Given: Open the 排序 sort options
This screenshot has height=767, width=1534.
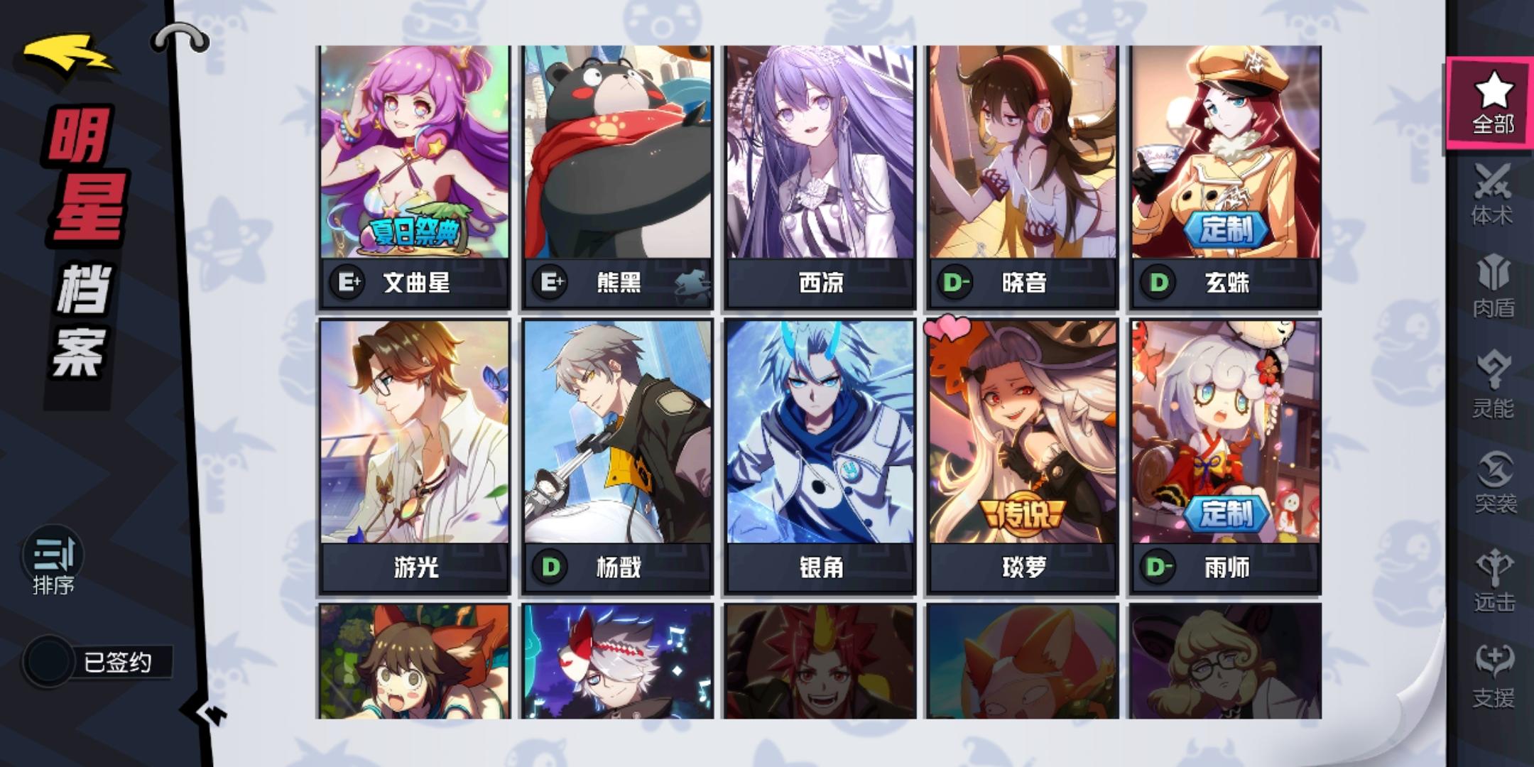Looking at the screenshot, I should pos(53,562).
